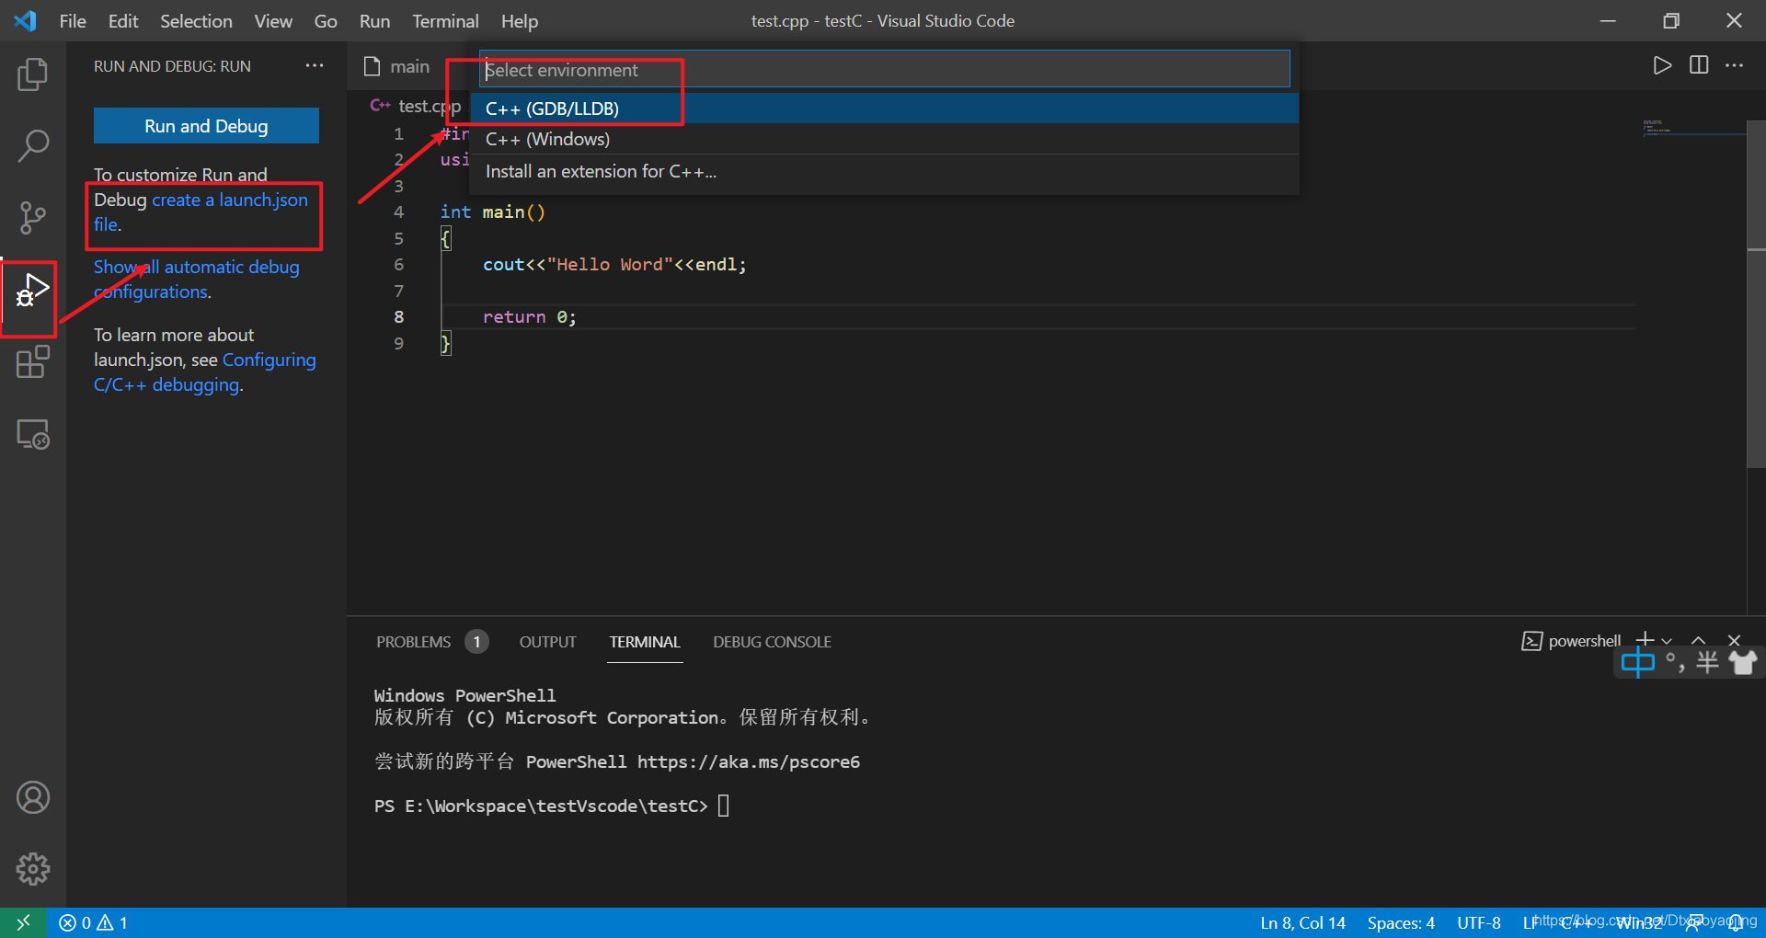Screen dimensions: 1766x938
Task: Open the IME skin shirt icon
Action: [x=1743, y=662]
